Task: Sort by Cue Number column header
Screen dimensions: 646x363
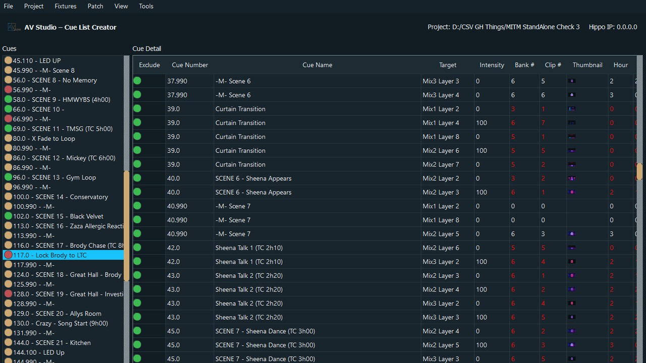Action: click(x=190, y=65)
